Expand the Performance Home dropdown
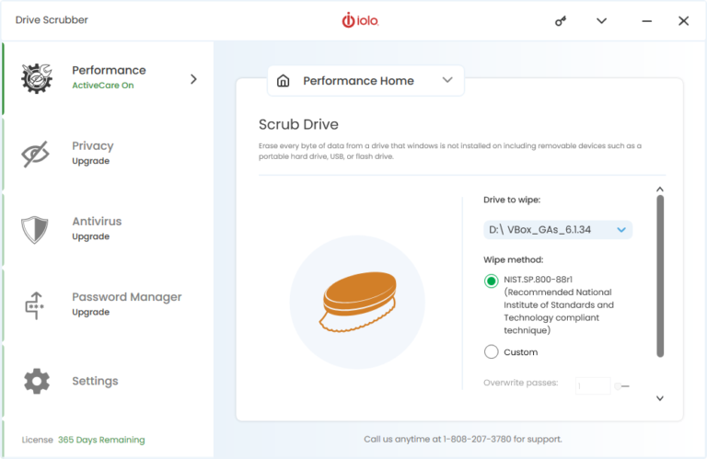The image size is (707, 459). click(447, 81)
